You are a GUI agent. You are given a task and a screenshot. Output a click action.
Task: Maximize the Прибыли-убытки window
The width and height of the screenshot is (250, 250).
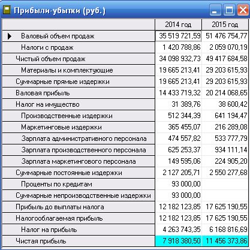point(229,10)
